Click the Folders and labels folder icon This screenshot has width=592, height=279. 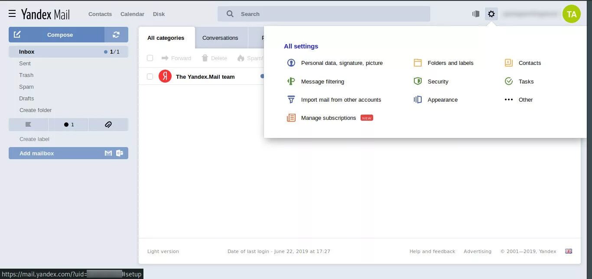418,63
